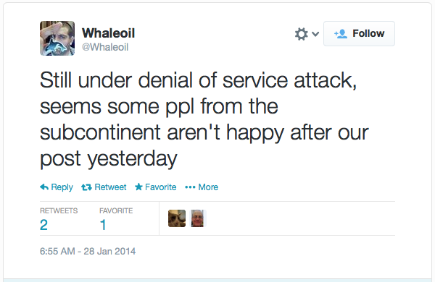View the 2 retweets count
The image size is (435, 282).
click(x=43, y=225)
